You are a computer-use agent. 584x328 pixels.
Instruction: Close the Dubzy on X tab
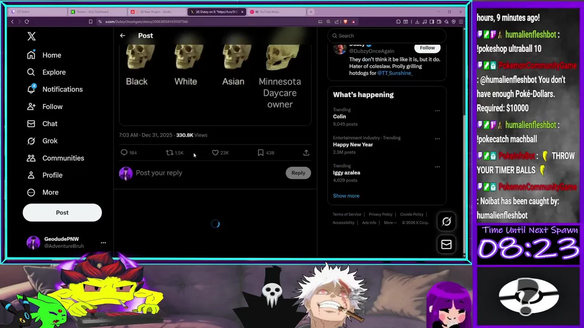click(242, 12)
